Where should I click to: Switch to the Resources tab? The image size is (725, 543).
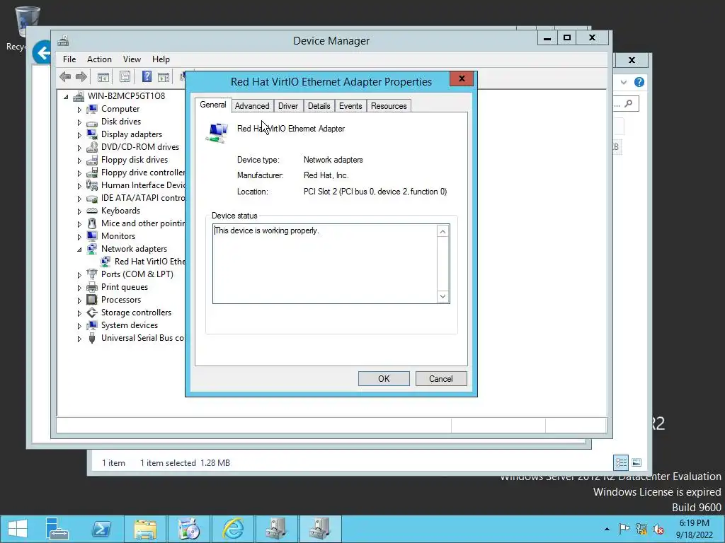pos(389,106)
